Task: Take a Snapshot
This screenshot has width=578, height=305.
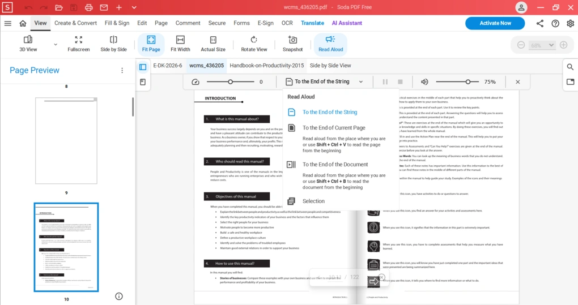Action: click(x=293, y=44)
